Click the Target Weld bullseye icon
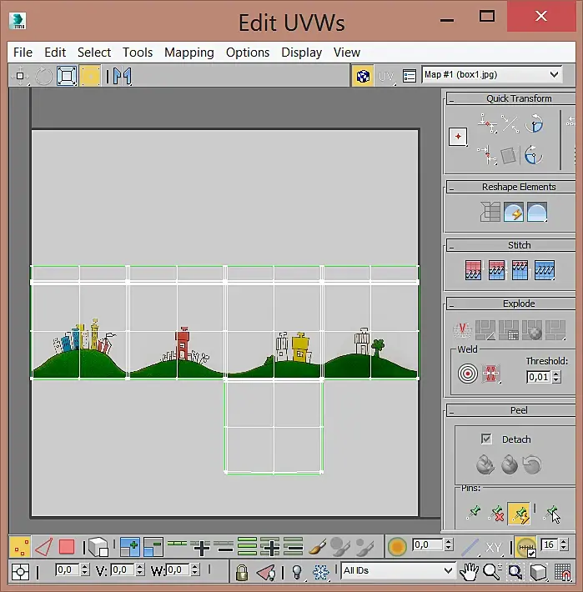Viewport: 583px width, 592px height. [467, 374]
